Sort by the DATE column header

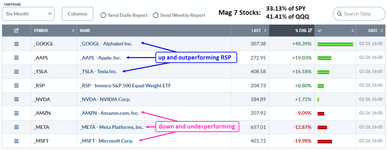tap(373, 31)
